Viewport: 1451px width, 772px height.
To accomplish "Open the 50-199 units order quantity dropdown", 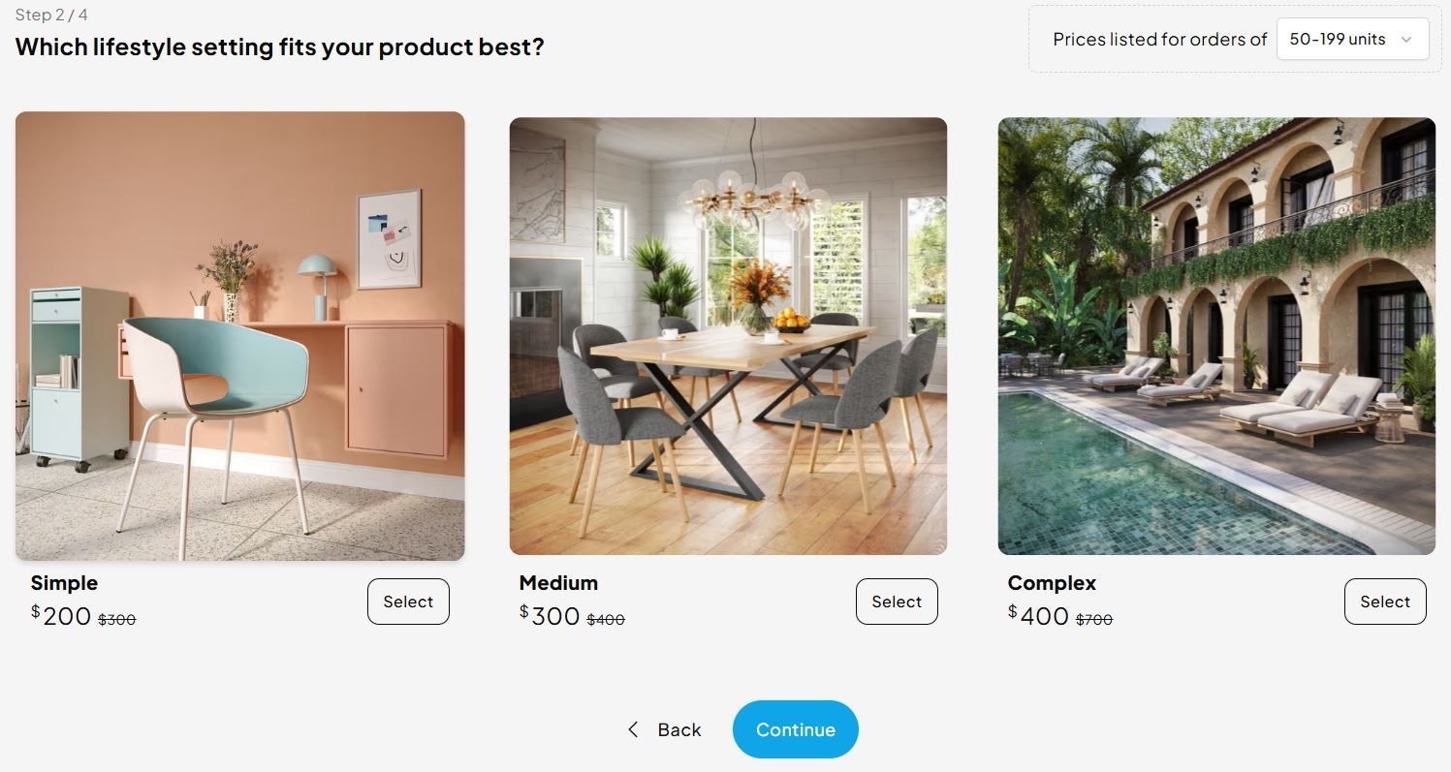I will pyautogui.click(x=1352, y=39).
